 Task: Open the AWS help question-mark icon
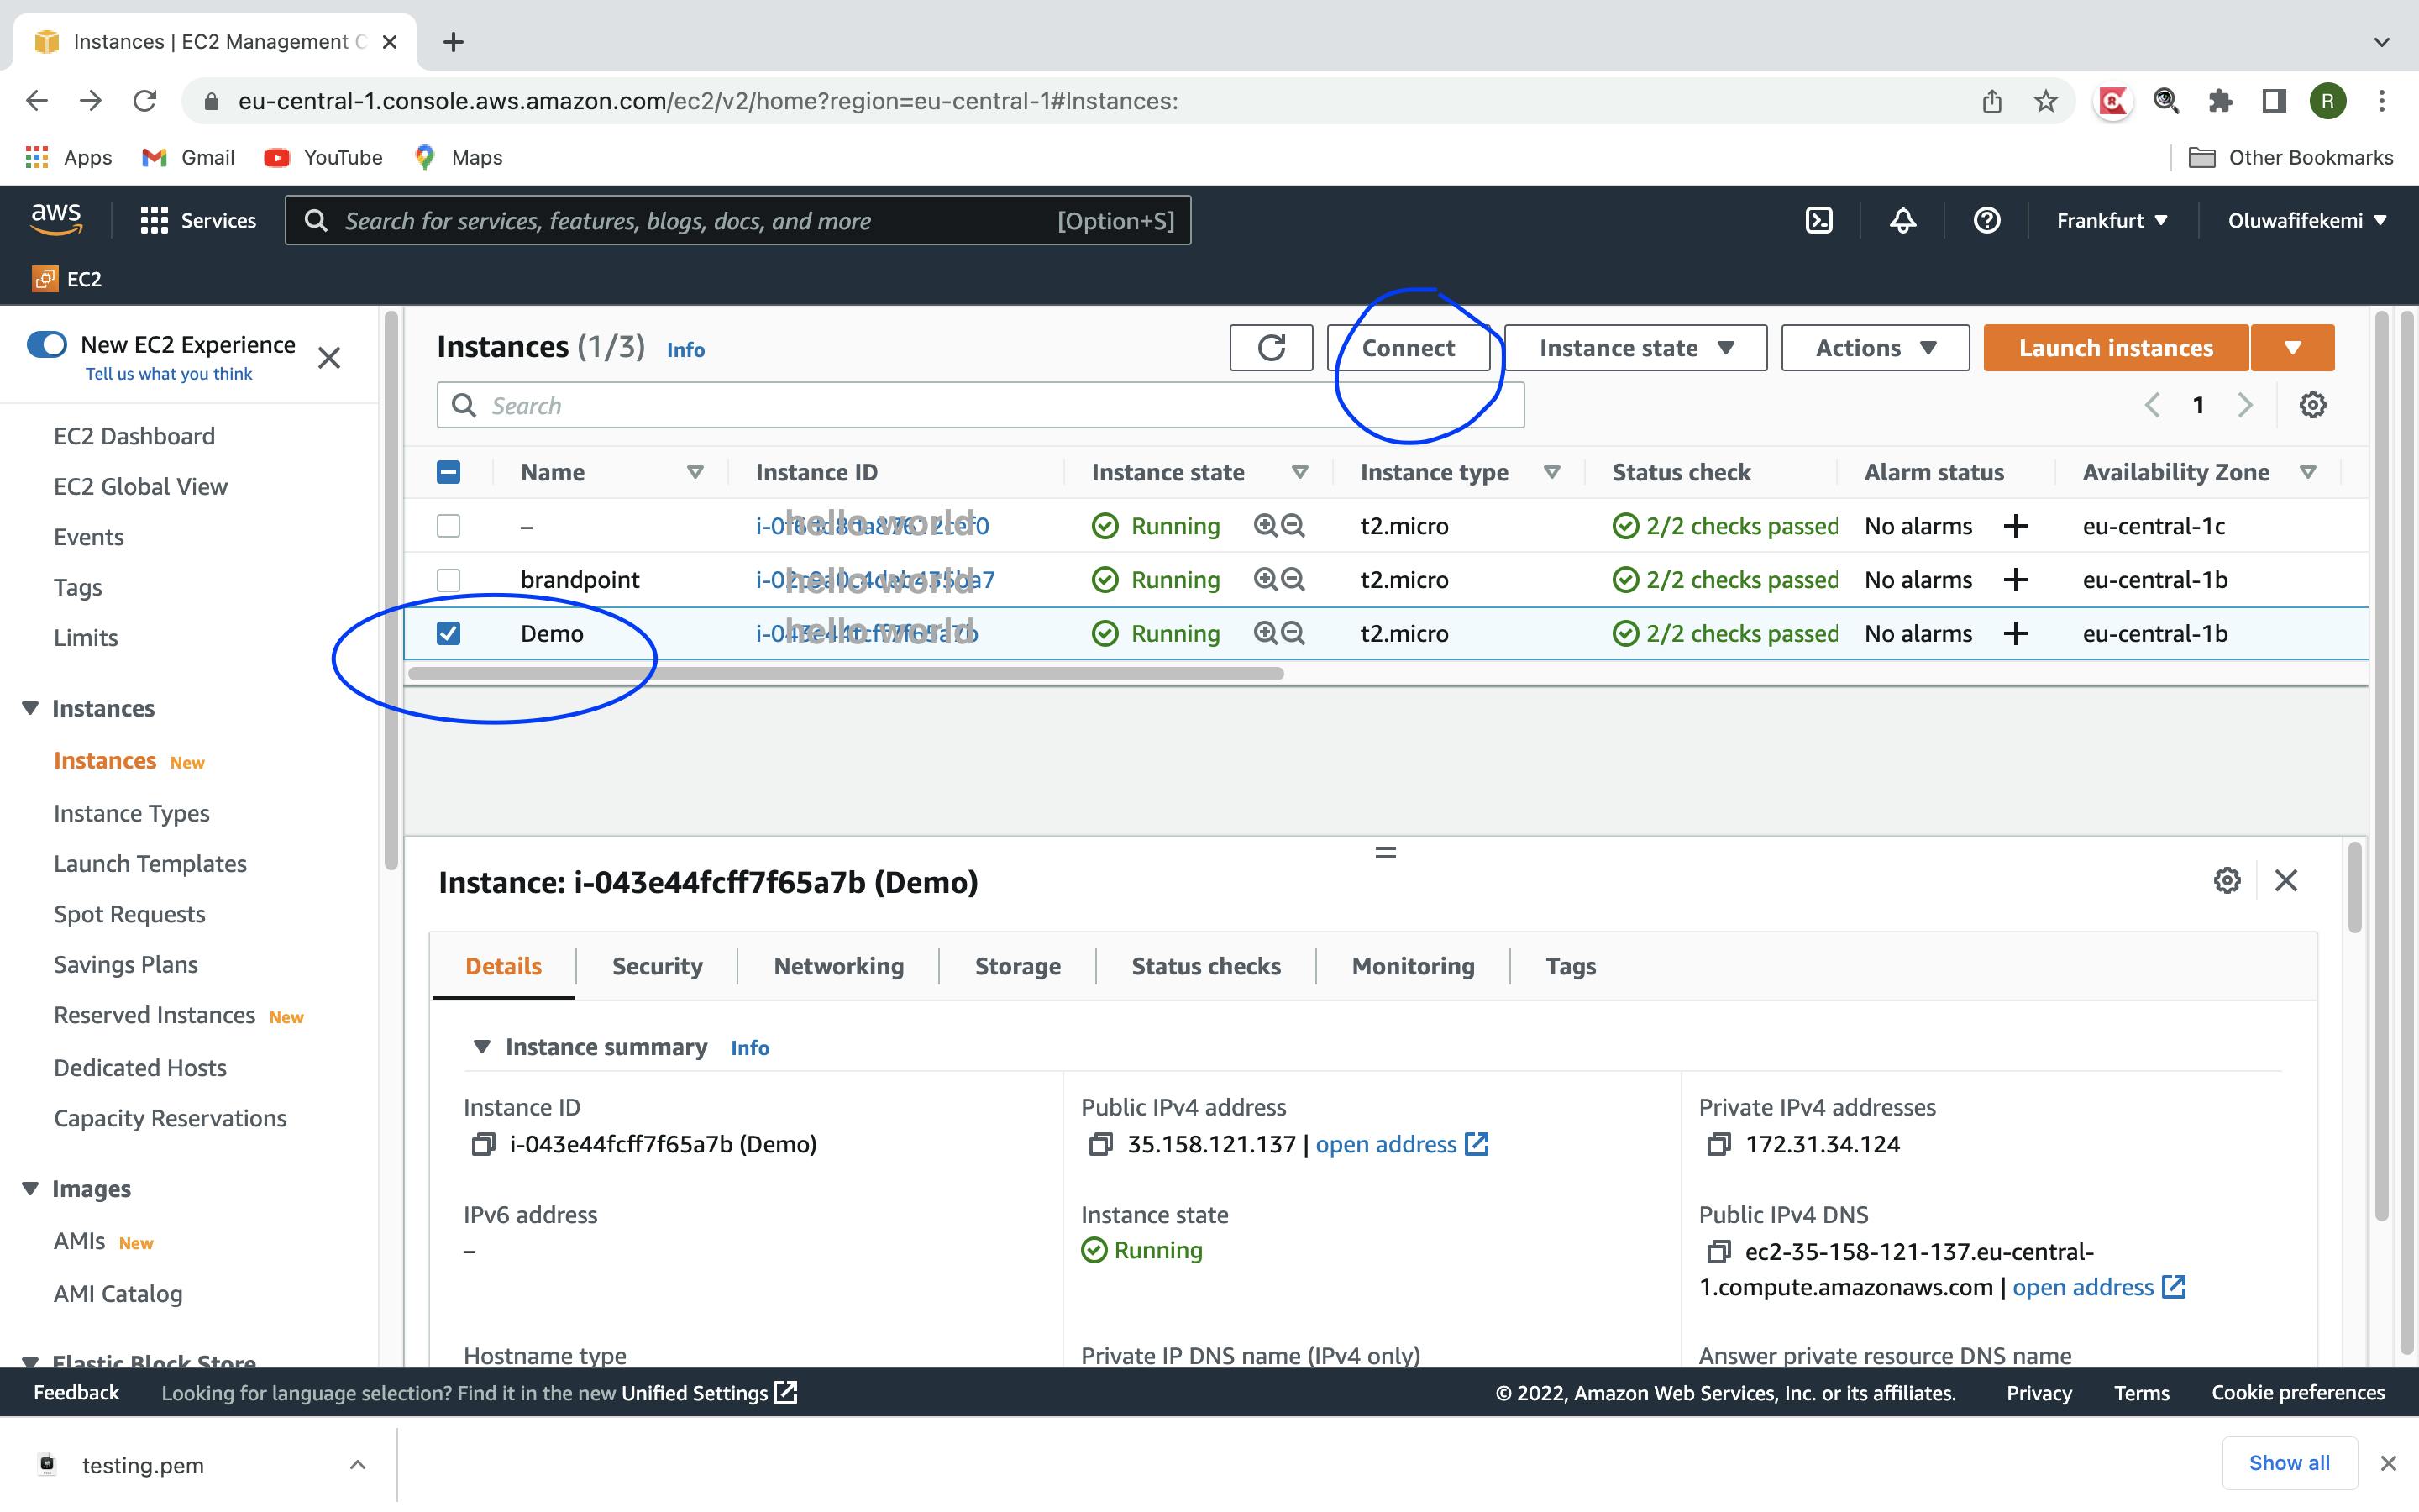click(x=1986, y=220)
